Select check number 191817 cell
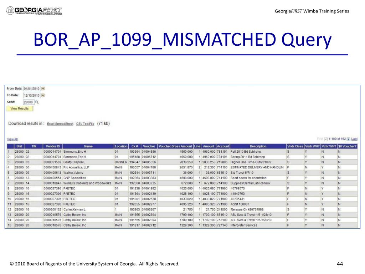365x274 pixels. 134,225
